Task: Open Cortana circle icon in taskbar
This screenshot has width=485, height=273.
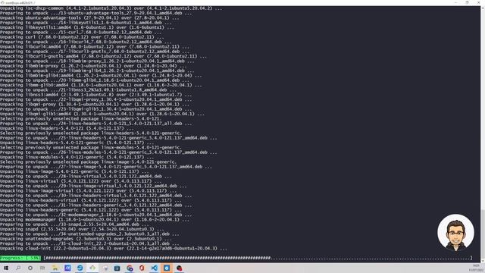Action: pos(30,268)
